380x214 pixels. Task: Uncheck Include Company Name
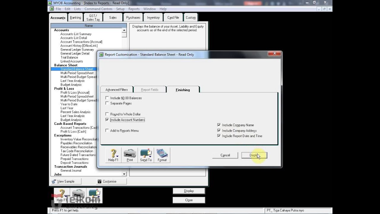(219, 125)
